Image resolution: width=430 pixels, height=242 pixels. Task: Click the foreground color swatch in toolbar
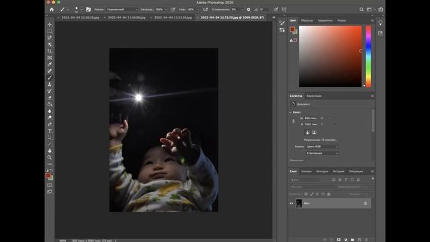click(48, 175)
